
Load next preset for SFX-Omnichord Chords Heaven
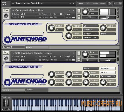point(73,53)
